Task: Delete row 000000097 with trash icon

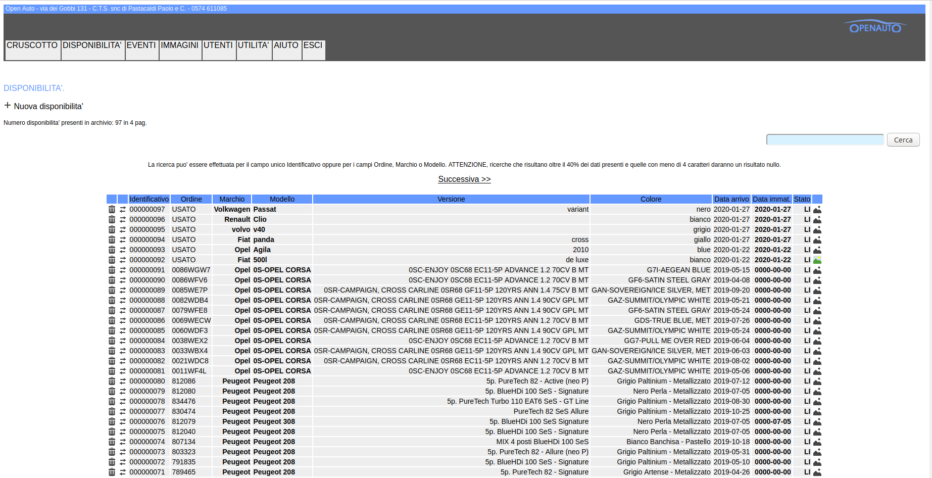Action: point(112,209)
